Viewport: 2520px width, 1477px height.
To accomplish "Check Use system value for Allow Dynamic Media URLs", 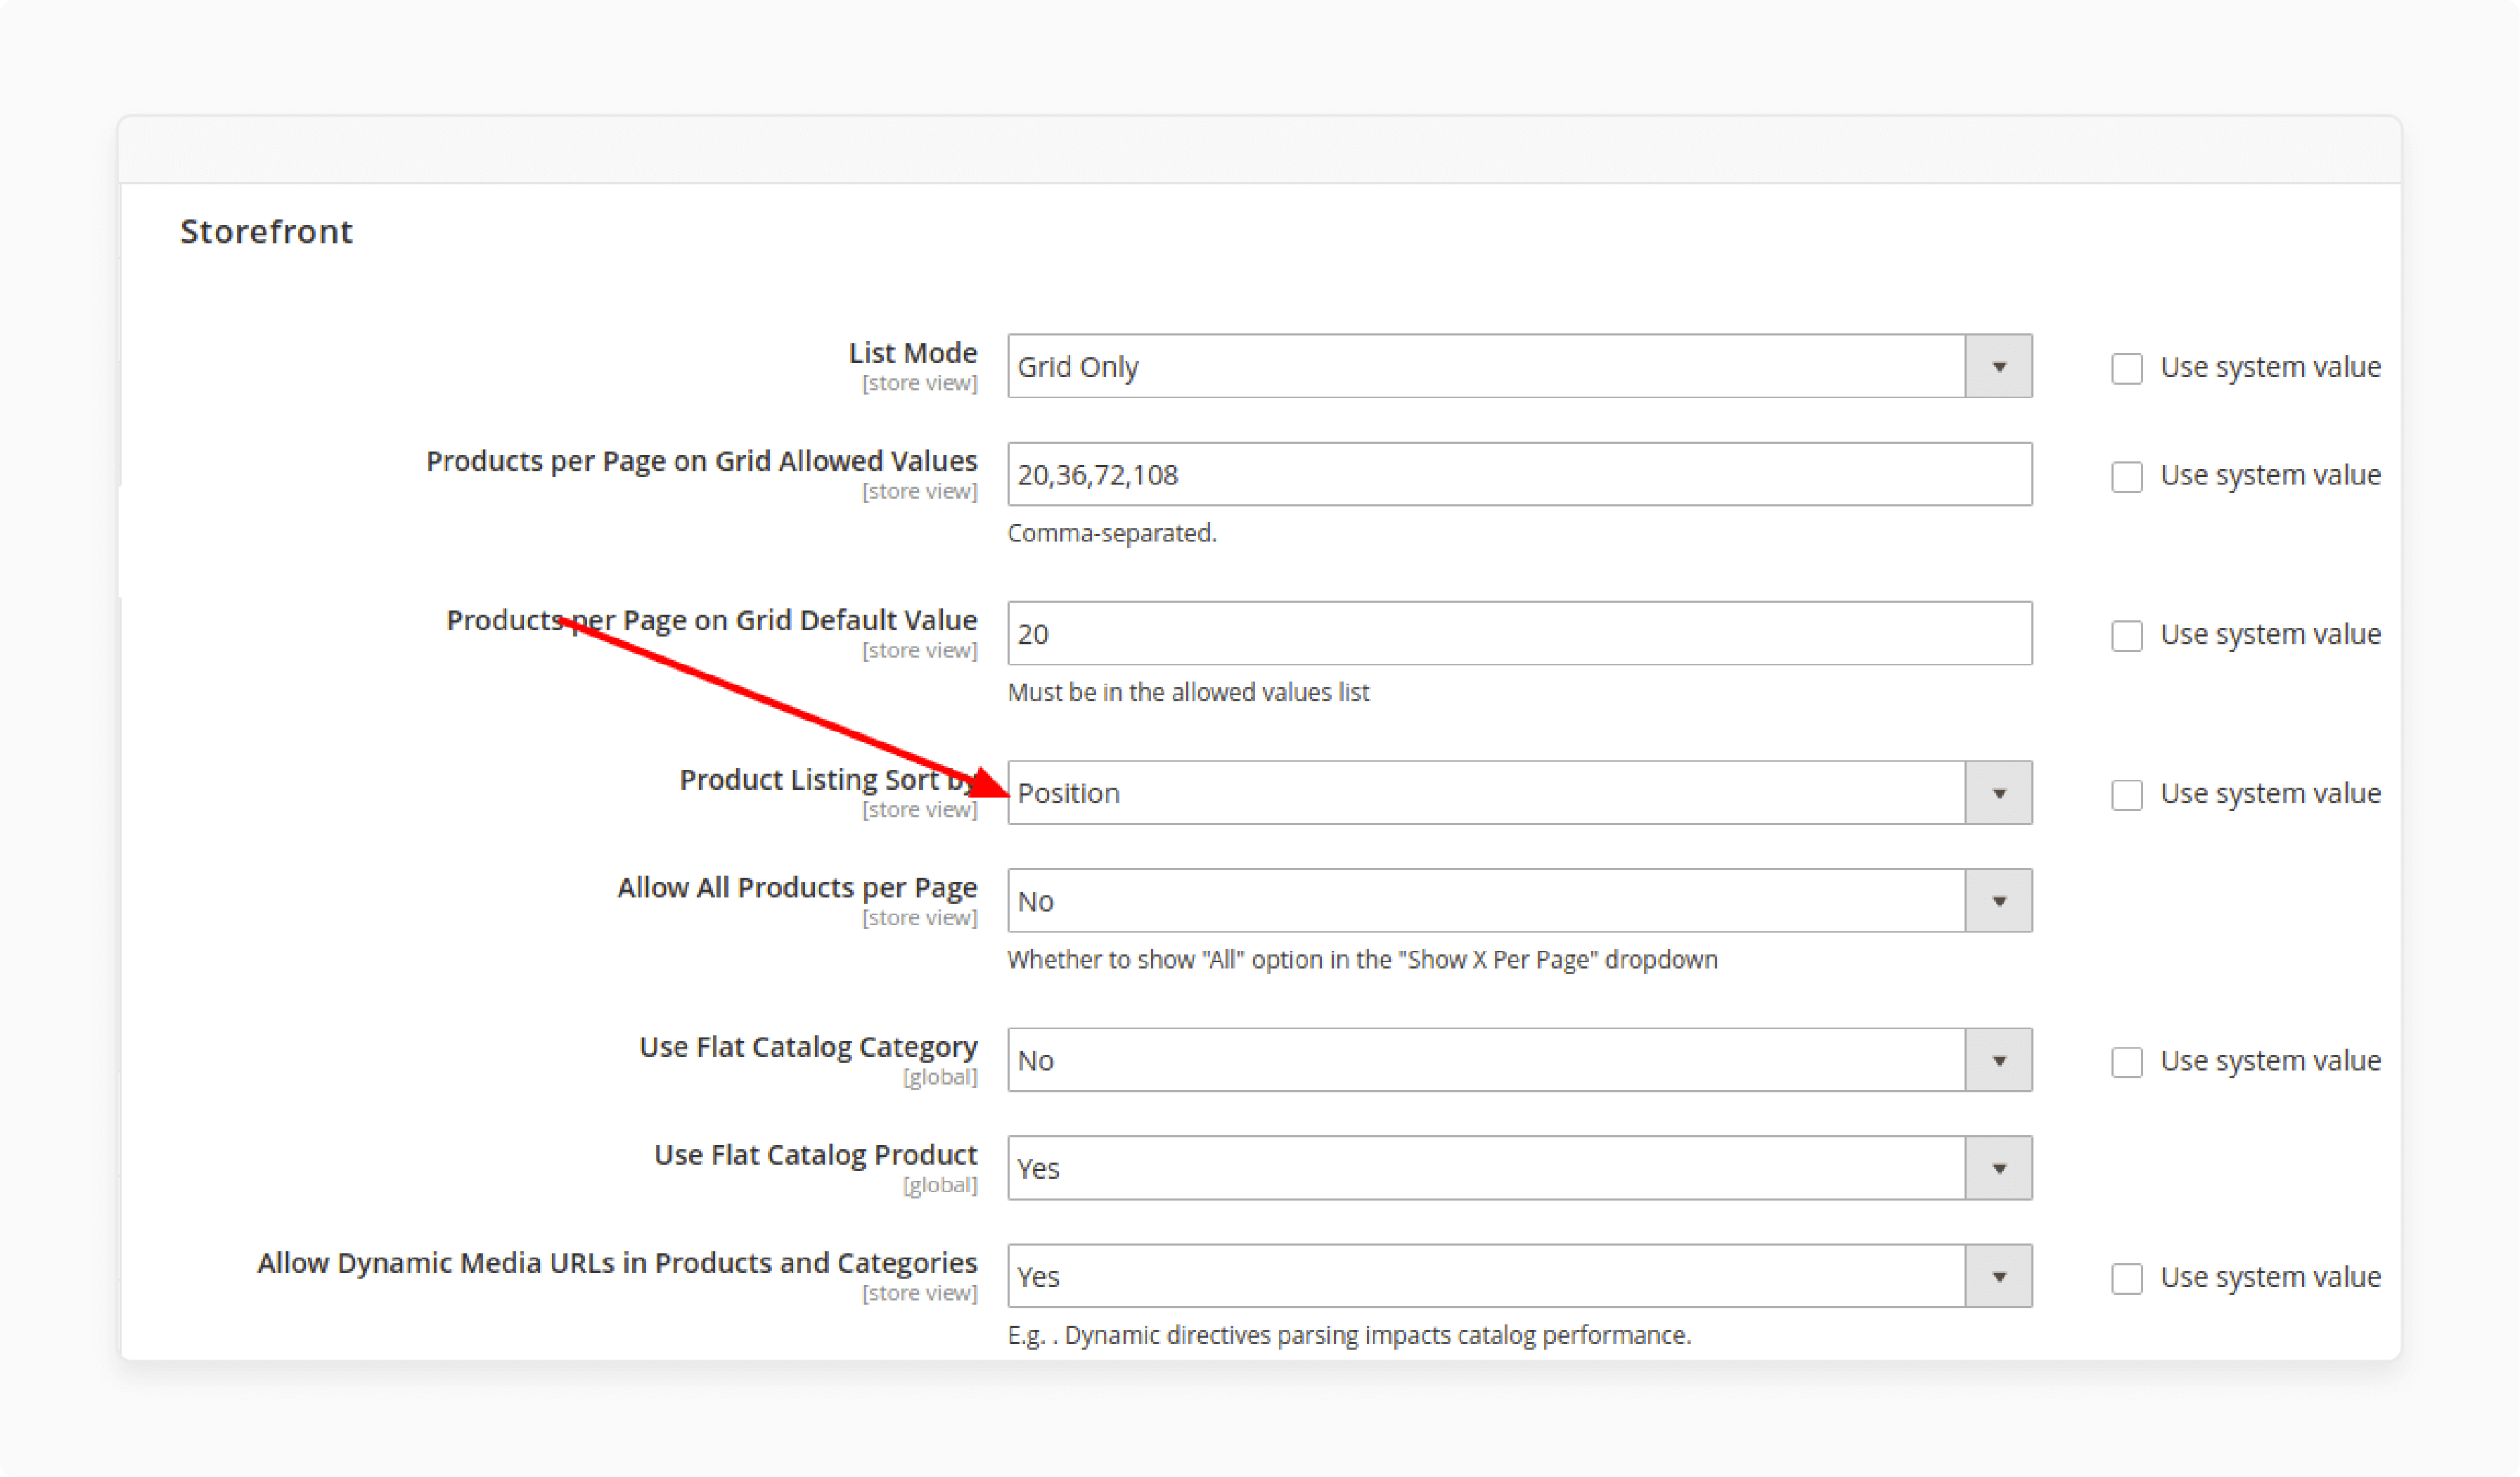I will click(2127, 1278).
